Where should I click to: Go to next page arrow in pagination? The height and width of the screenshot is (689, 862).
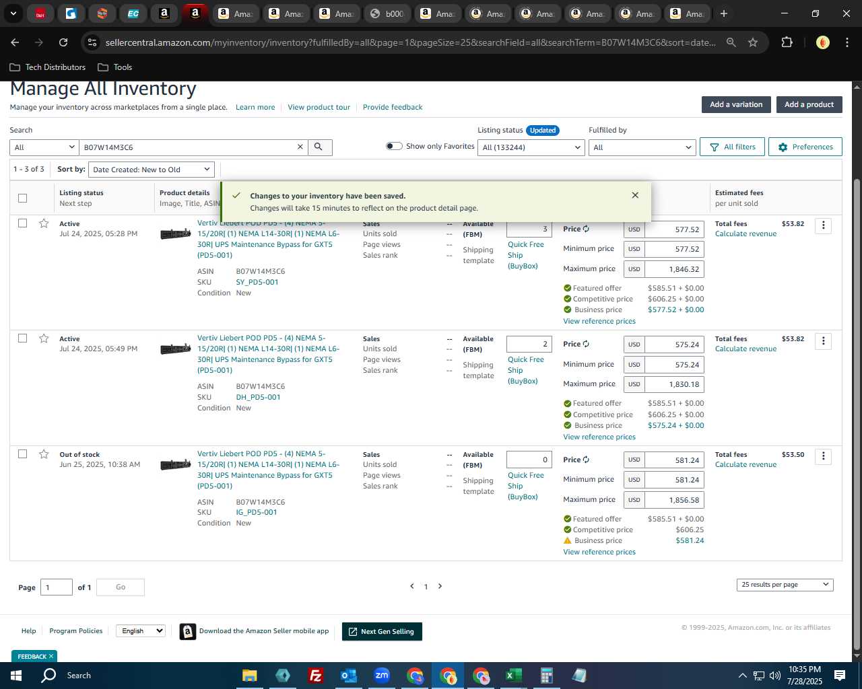coord(440,586)
